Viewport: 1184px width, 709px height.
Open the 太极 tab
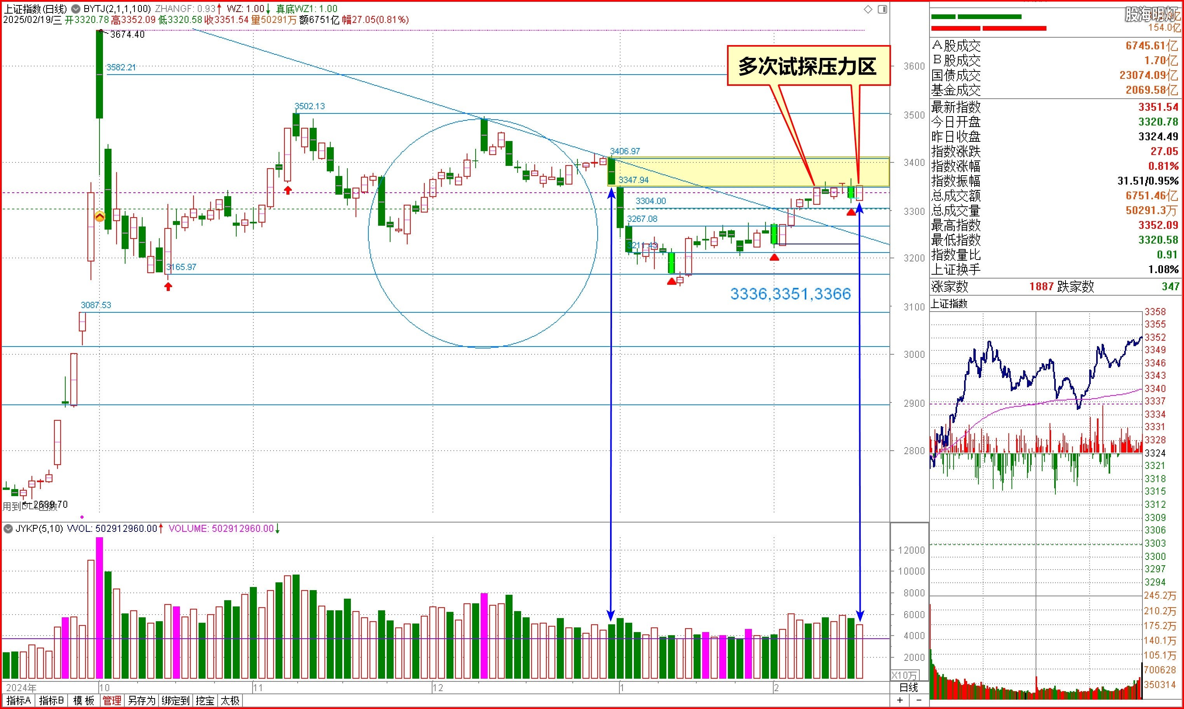[x=230, y=700]
